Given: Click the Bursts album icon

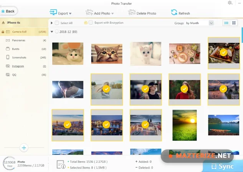Looking at the screenshot, I should pos(8,49).
